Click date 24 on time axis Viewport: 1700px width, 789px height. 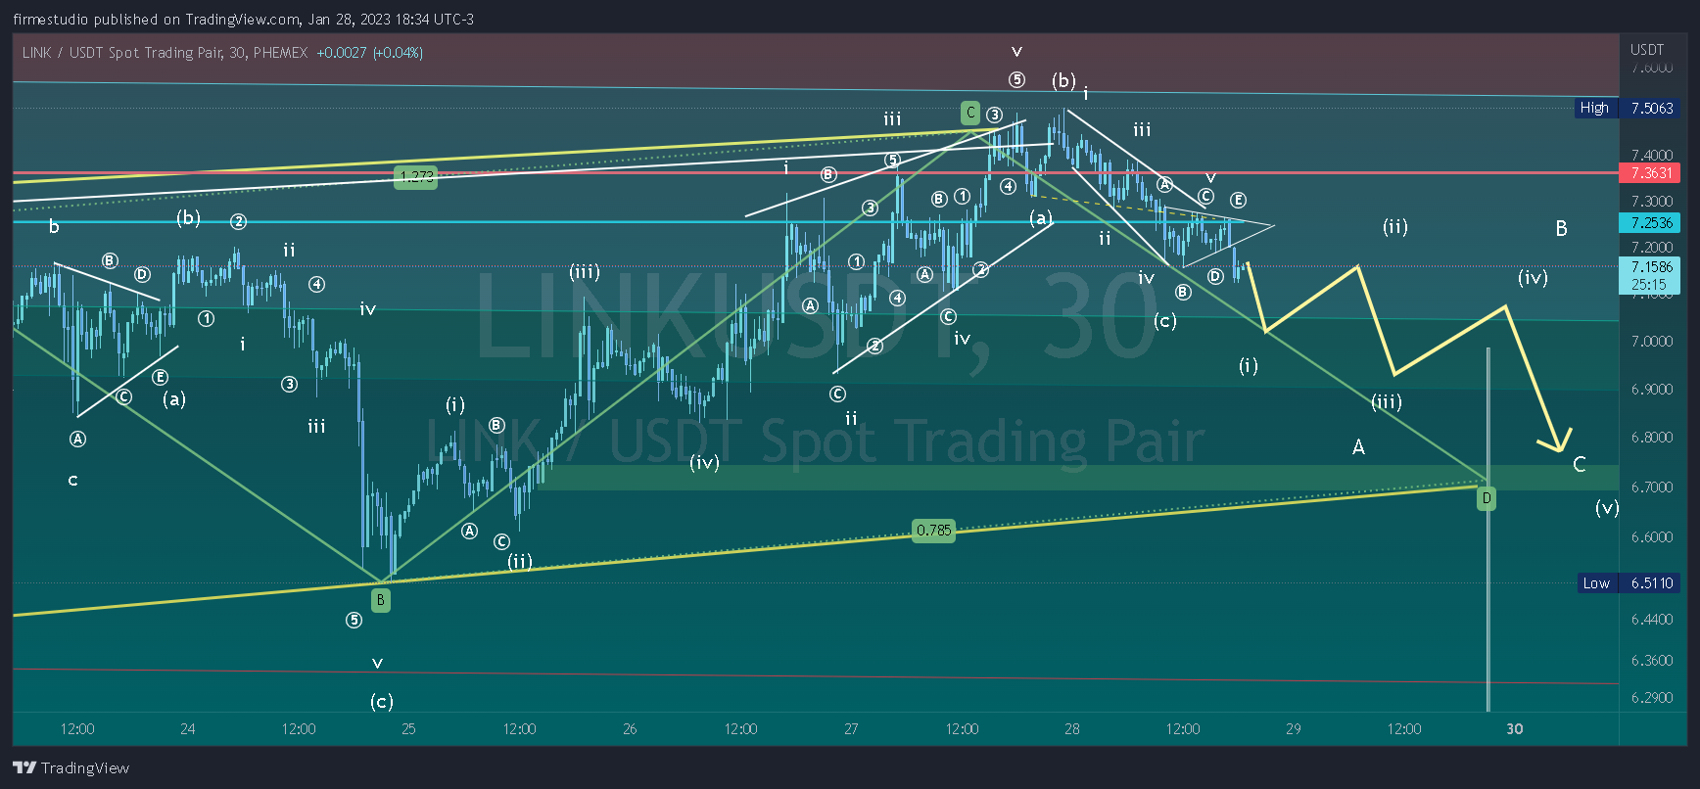188,728
